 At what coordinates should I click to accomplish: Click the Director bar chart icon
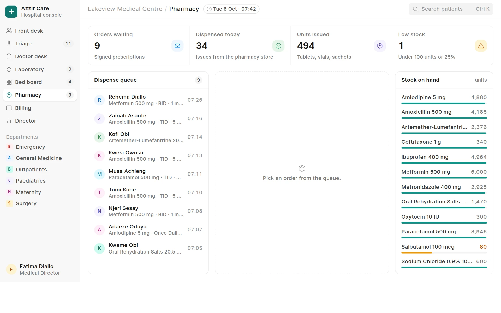9,121
